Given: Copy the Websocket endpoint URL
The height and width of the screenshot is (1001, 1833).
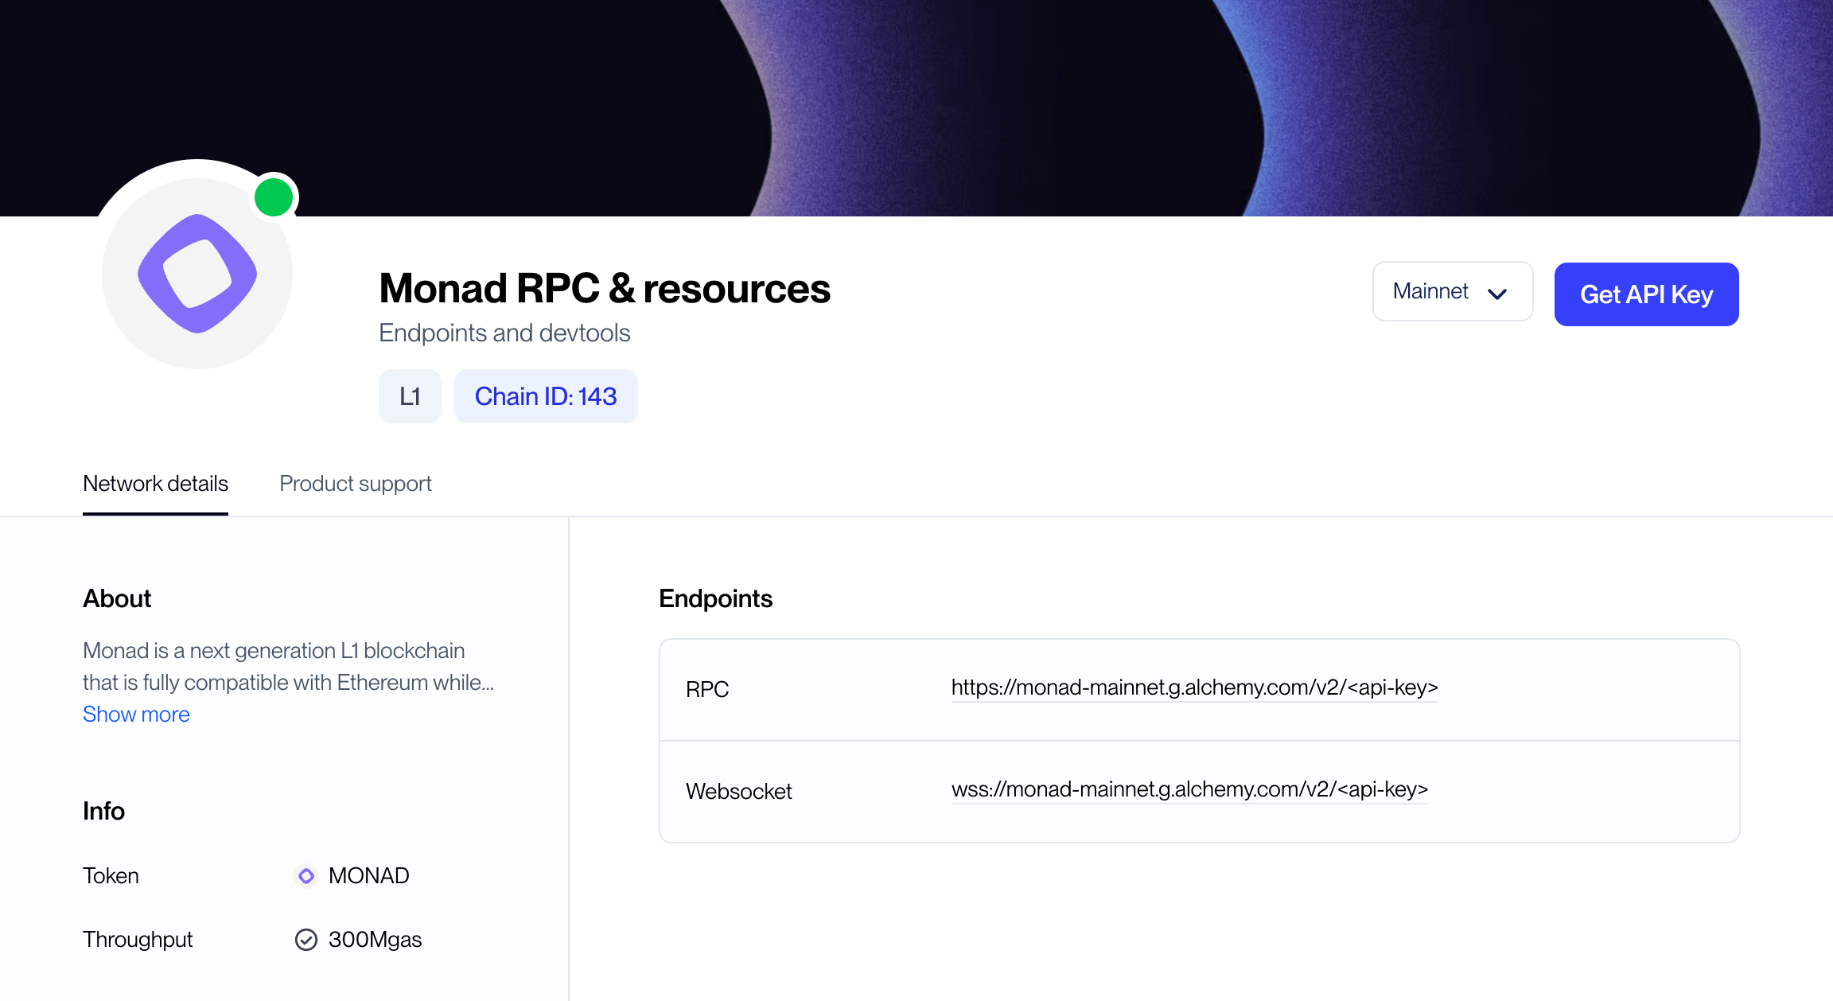Looking at the screenshot, I should tap(1189, 790).
